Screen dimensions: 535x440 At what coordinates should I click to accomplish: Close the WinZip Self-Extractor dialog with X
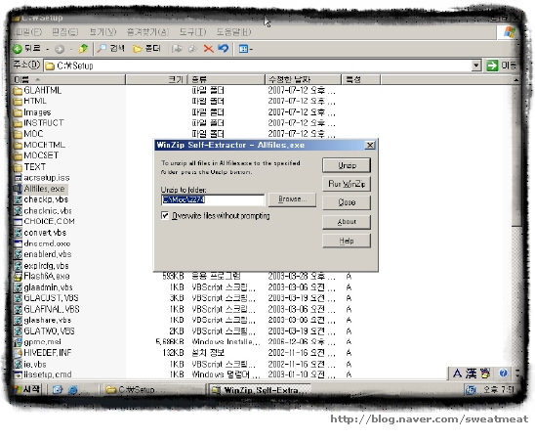point(370,145)
